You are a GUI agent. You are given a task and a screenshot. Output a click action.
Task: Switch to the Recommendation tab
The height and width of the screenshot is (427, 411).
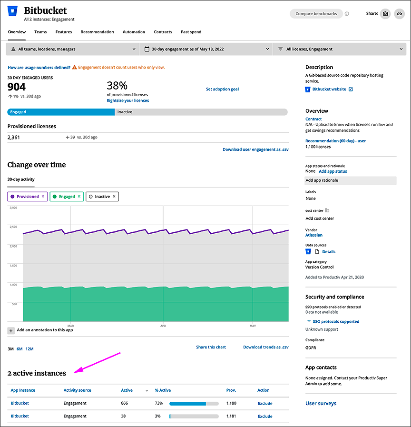click(97, 32)
